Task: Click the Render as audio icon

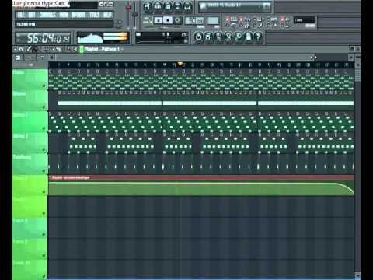Action: click(x=218, y=37)
